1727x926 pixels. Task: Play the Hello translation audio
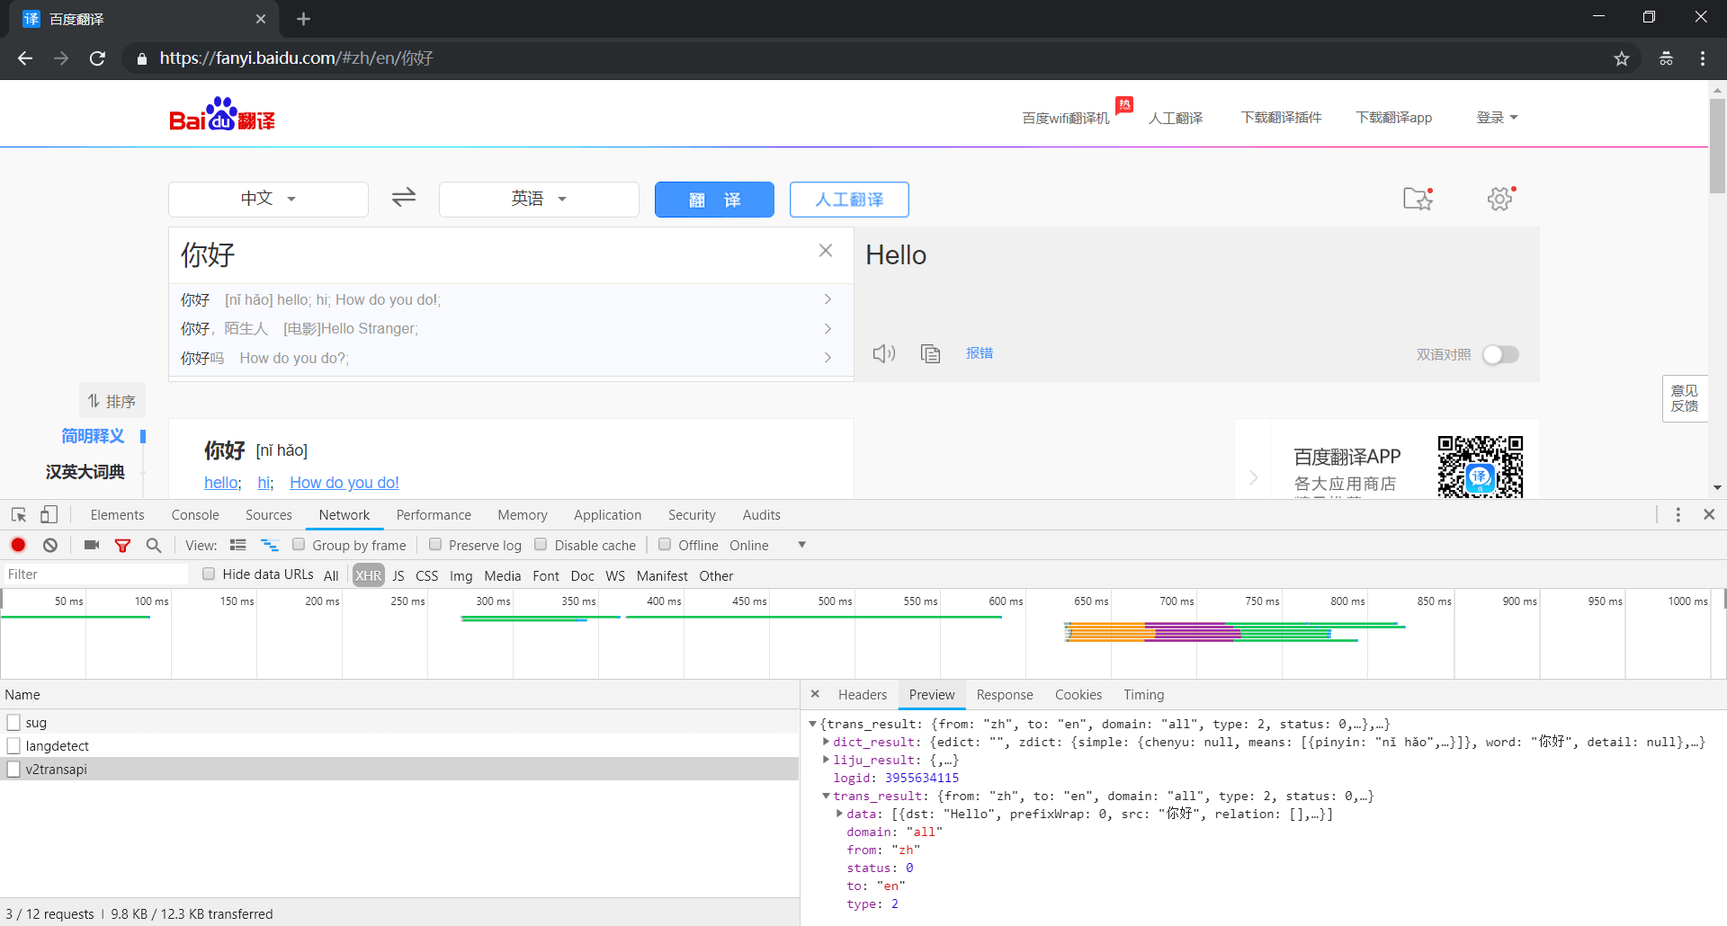click(x=883, y=353)
